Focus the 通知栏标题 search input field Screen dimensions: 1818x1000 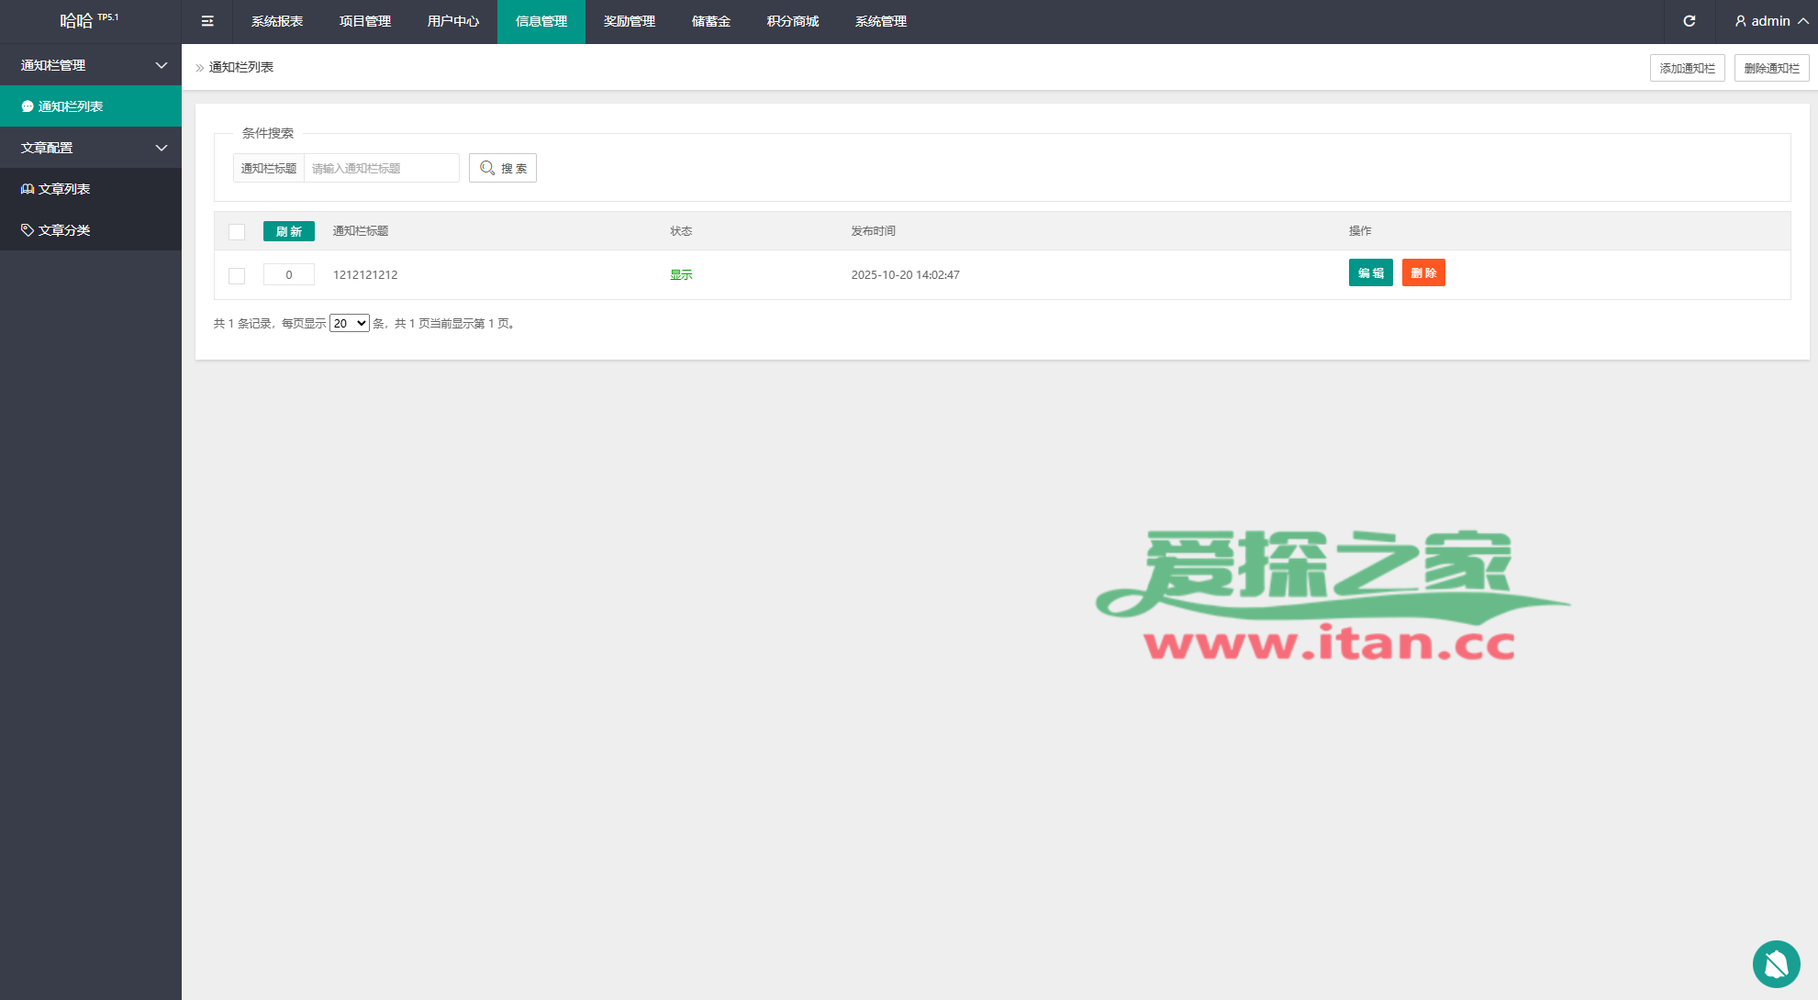click(x=381, y=168)
